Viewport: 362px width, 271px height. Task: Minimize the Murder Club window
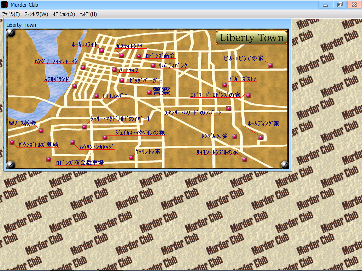click(325, 5)
